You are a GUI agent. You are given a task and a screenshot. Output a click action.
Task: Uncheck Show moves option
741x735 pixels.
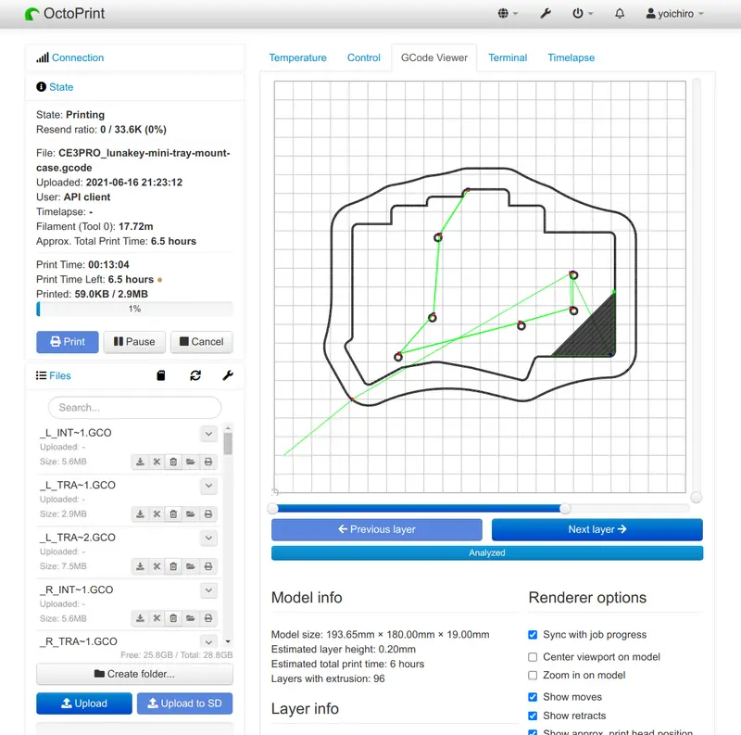[533, 697]
